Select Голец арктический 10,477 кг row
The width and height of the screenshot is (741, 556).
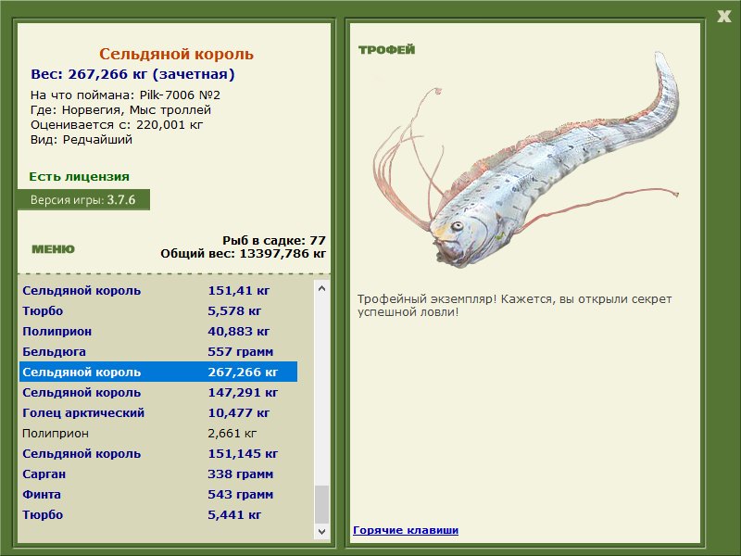tap(158, 412)
